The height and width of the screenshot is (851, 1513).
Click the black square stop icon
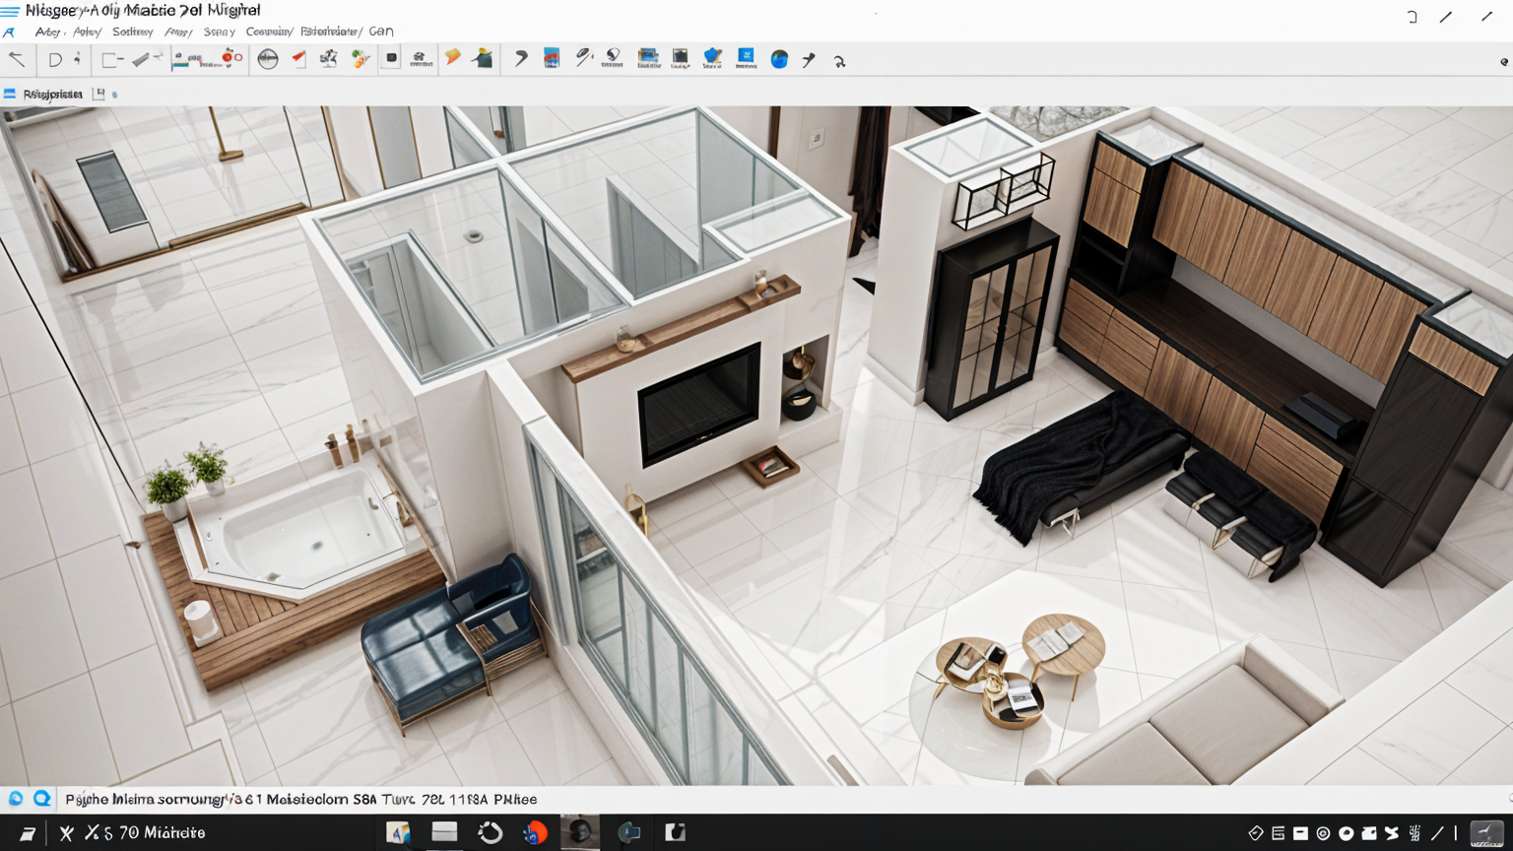391,59
